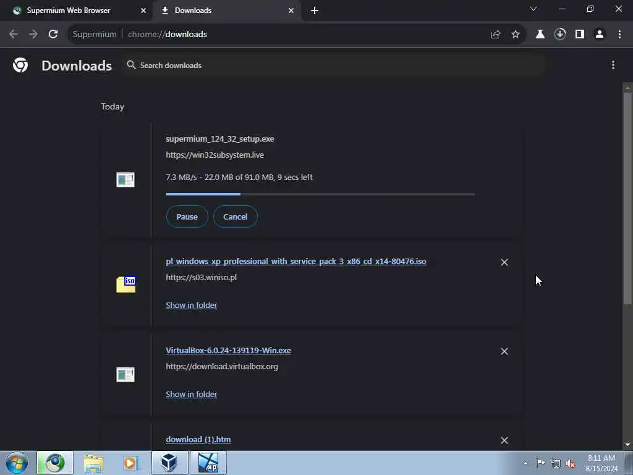Pause the supermium setup download
This screenshot has width=633, height=475.
(x=187, y=216)
